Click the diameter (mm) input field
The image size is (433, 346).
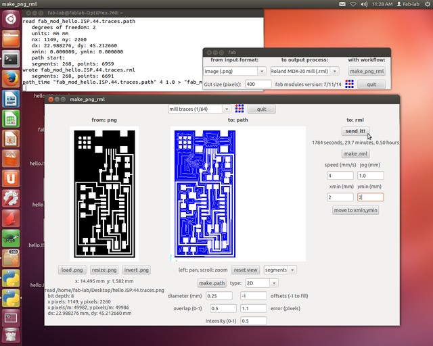(219, 296)
